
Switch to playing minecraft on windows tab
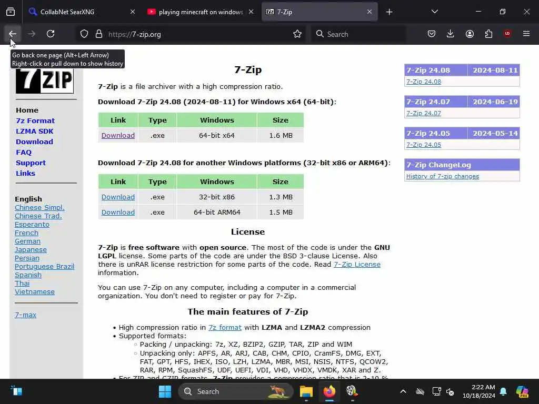pos(201,12)
